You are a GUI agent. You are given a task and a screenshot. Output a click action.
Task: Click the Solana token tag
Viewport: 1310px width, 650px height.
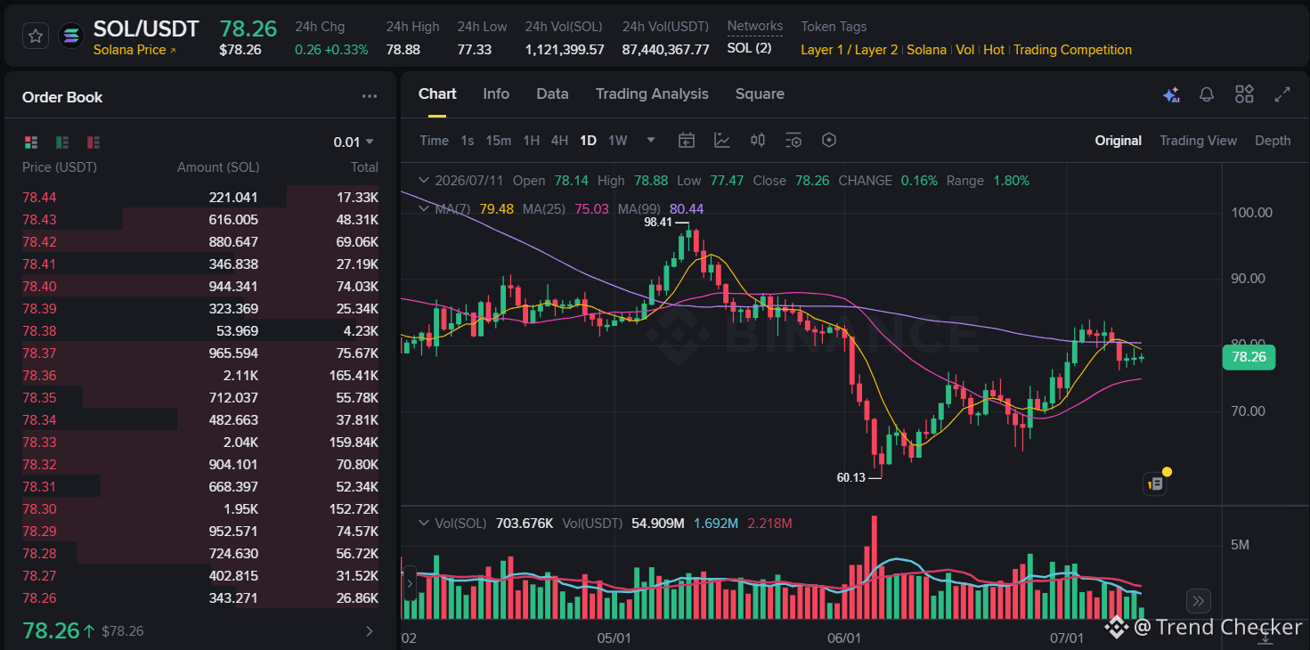927,50
